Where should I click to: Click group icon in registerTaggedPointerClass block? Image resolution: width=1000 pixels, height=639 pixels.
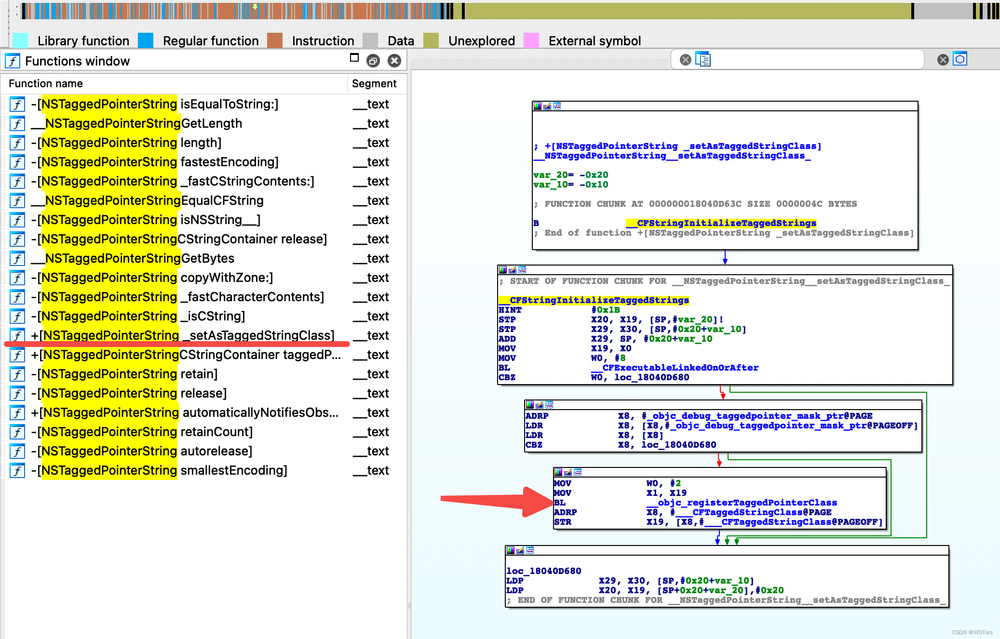click(578, 472)
